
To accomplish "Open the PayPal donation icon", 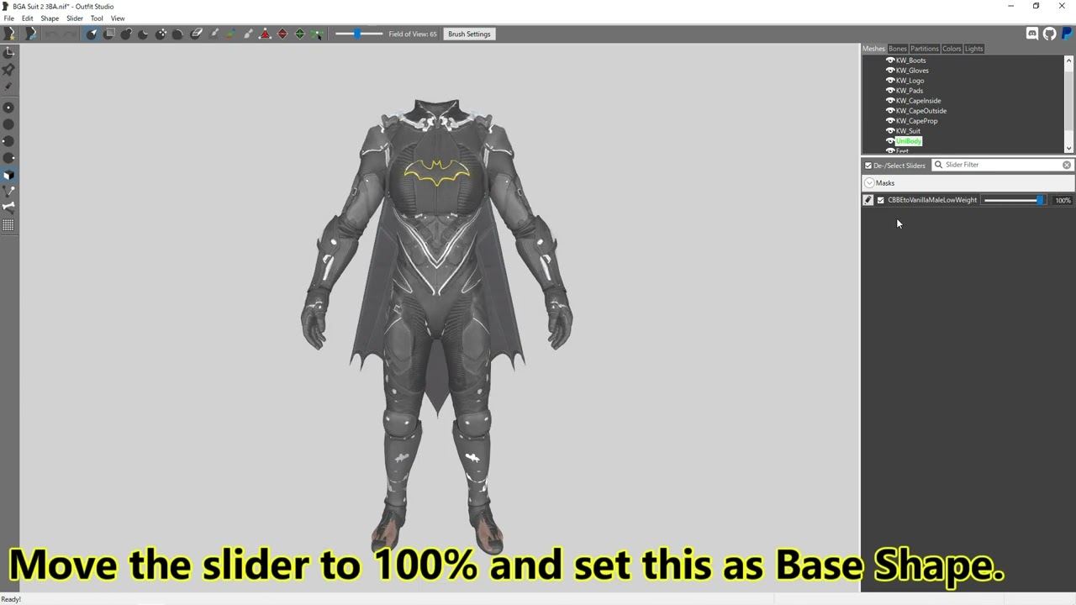I will (1067, 34).
